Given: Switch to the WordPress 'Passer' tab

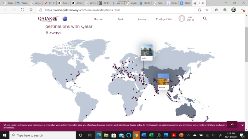Looking at the screenshot, I should (22, 3).
